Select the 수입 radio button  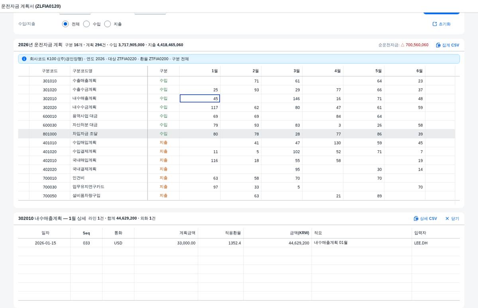click(87, 24)
